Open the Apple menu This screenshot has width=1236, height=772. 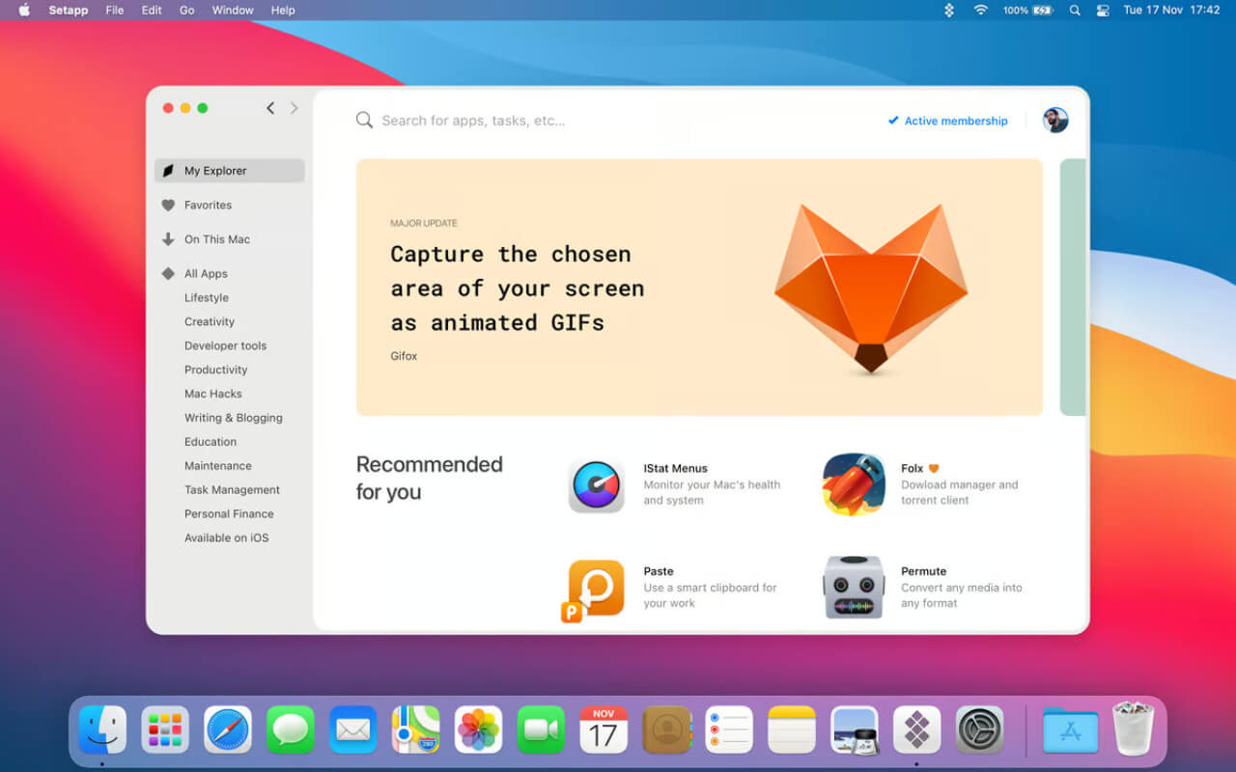(24, 10)
